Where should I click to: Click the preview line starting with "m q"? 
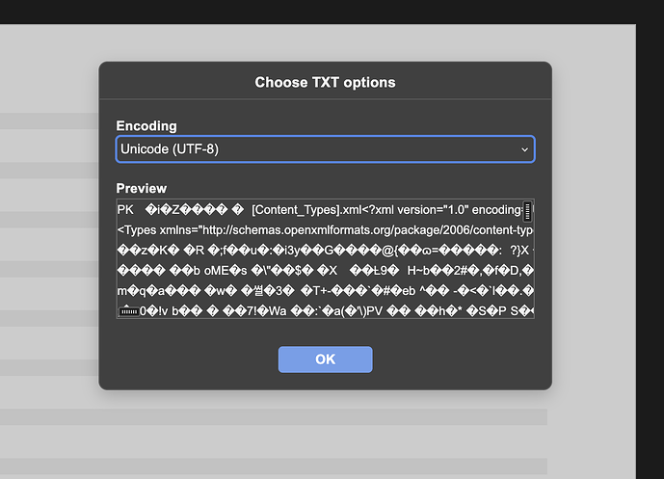click(325, 291)
